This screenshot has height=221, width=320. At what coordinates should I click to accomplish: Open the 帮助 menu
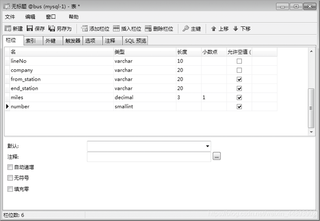[74, 17]
